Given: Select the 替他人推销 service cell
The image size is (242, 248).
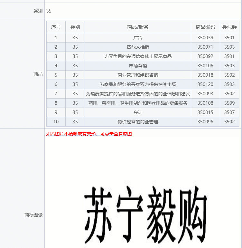Looking at the screenshot, I should pyautogui.click(x=138, y=47).
